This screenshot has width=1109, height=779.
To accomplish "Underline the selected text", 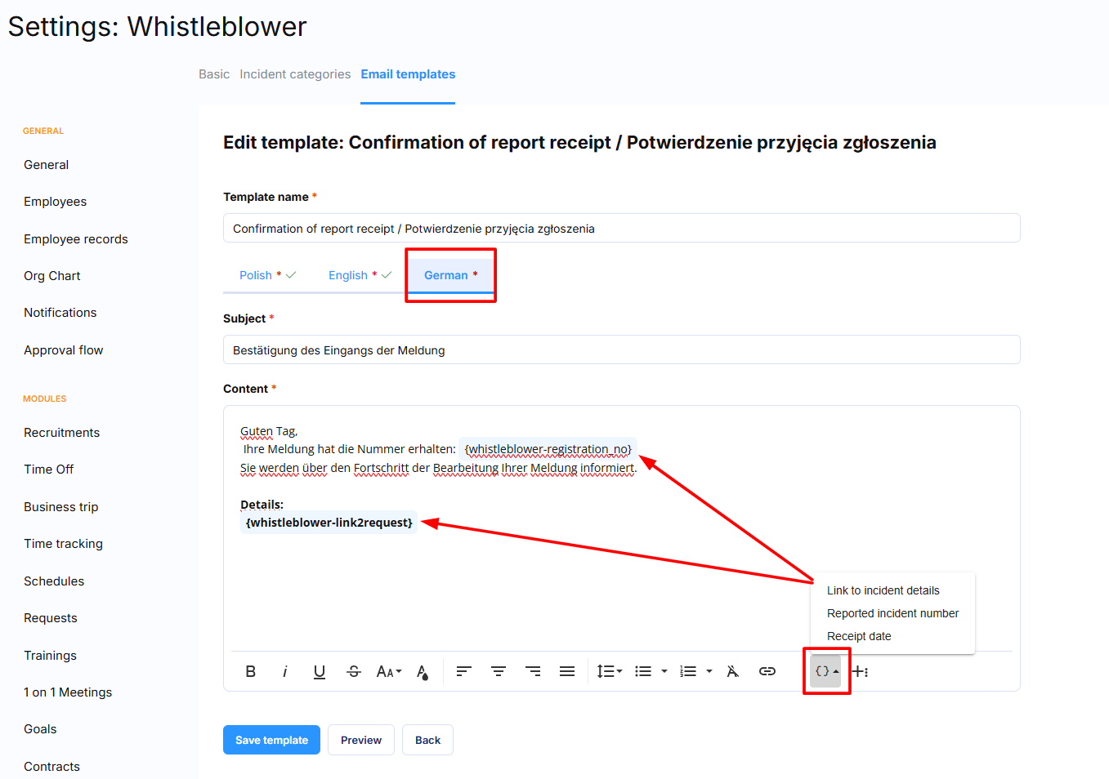I will tap(319, 671).
